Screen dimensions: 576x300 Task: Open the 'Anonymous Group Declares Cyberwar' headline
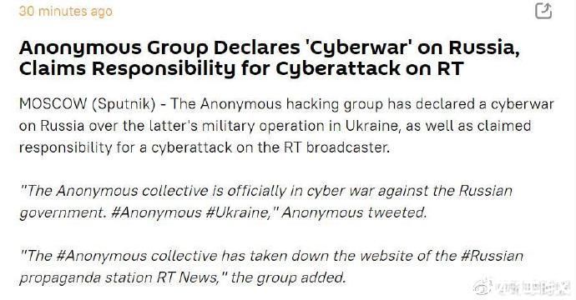point(270,47)
